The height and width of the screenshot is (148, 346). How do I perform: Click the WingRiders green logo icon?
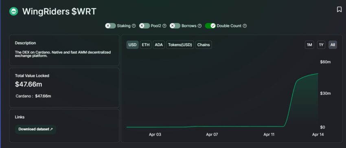point(14,11)
